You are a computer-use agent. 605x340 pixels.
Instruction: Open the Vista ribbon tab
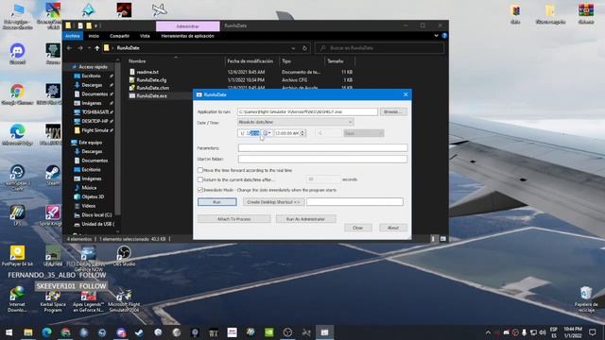(x=145, y=36)
